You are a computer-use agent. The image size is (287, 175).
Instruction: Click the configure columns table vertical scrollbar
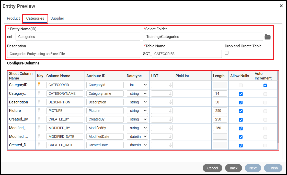[x=278, y=108]
